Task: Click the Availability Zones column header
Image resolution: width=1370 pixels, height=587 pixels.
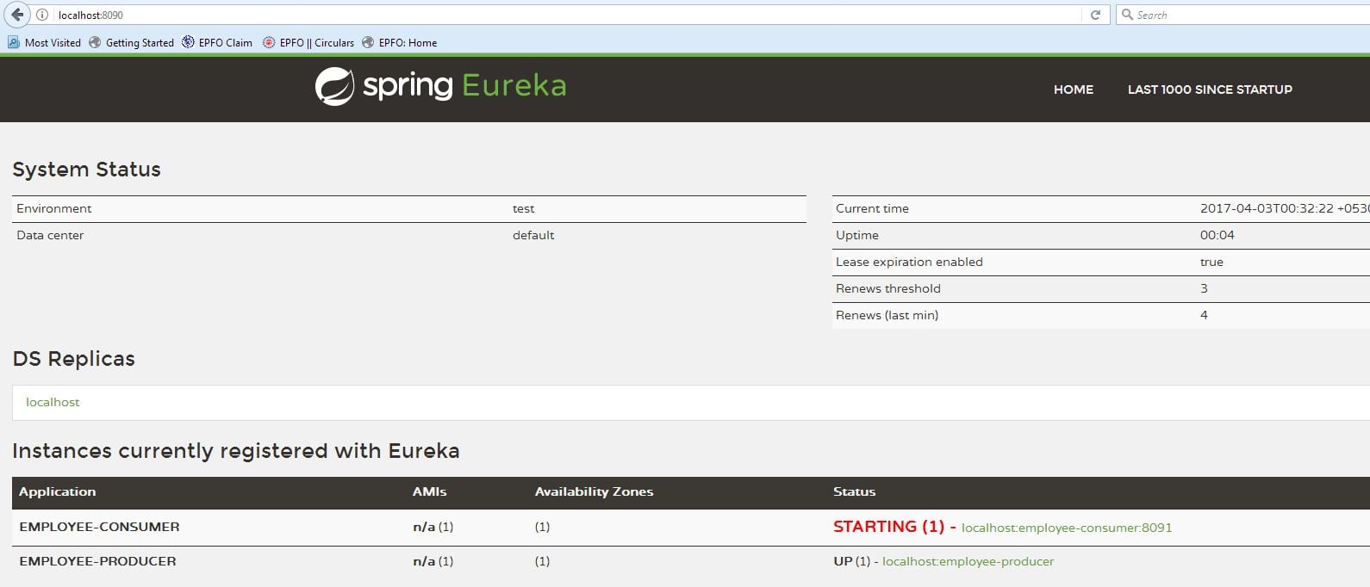Action: (594, 491)
